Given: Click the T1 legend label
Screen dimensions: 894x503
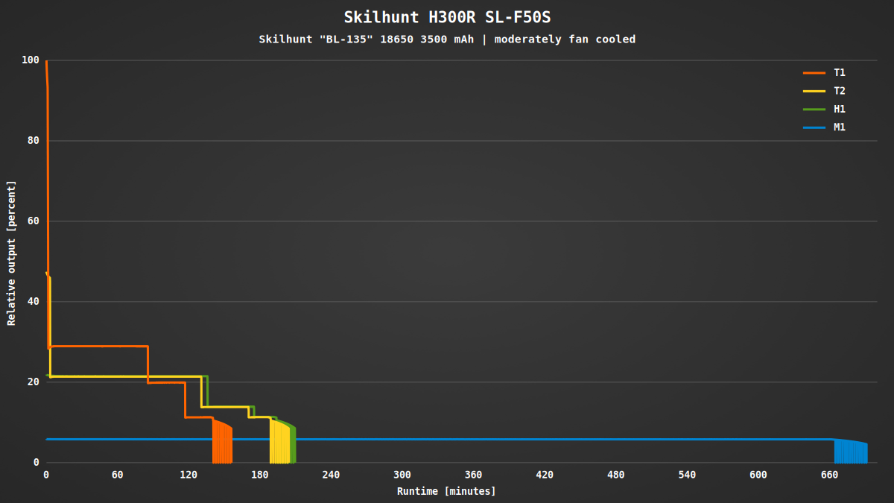Looking at the screenshot, I should 839,73.
